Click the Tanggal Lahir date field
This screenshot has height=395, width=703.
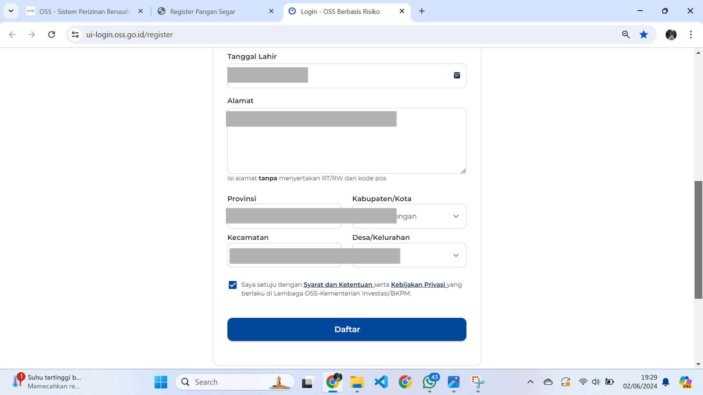pyautogui.click(x=347, y=76)
